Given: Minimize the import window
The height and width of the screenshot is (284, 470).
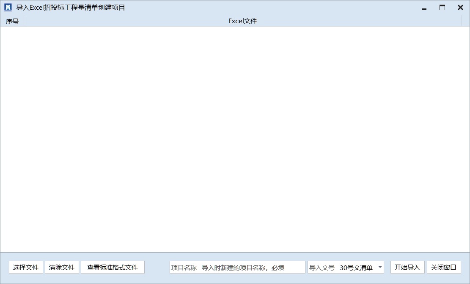Looking at the screenshot, I should (x=424, y=8).
